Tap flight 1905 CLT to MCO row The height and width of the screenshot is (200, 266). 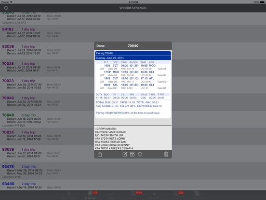(133, 67)
